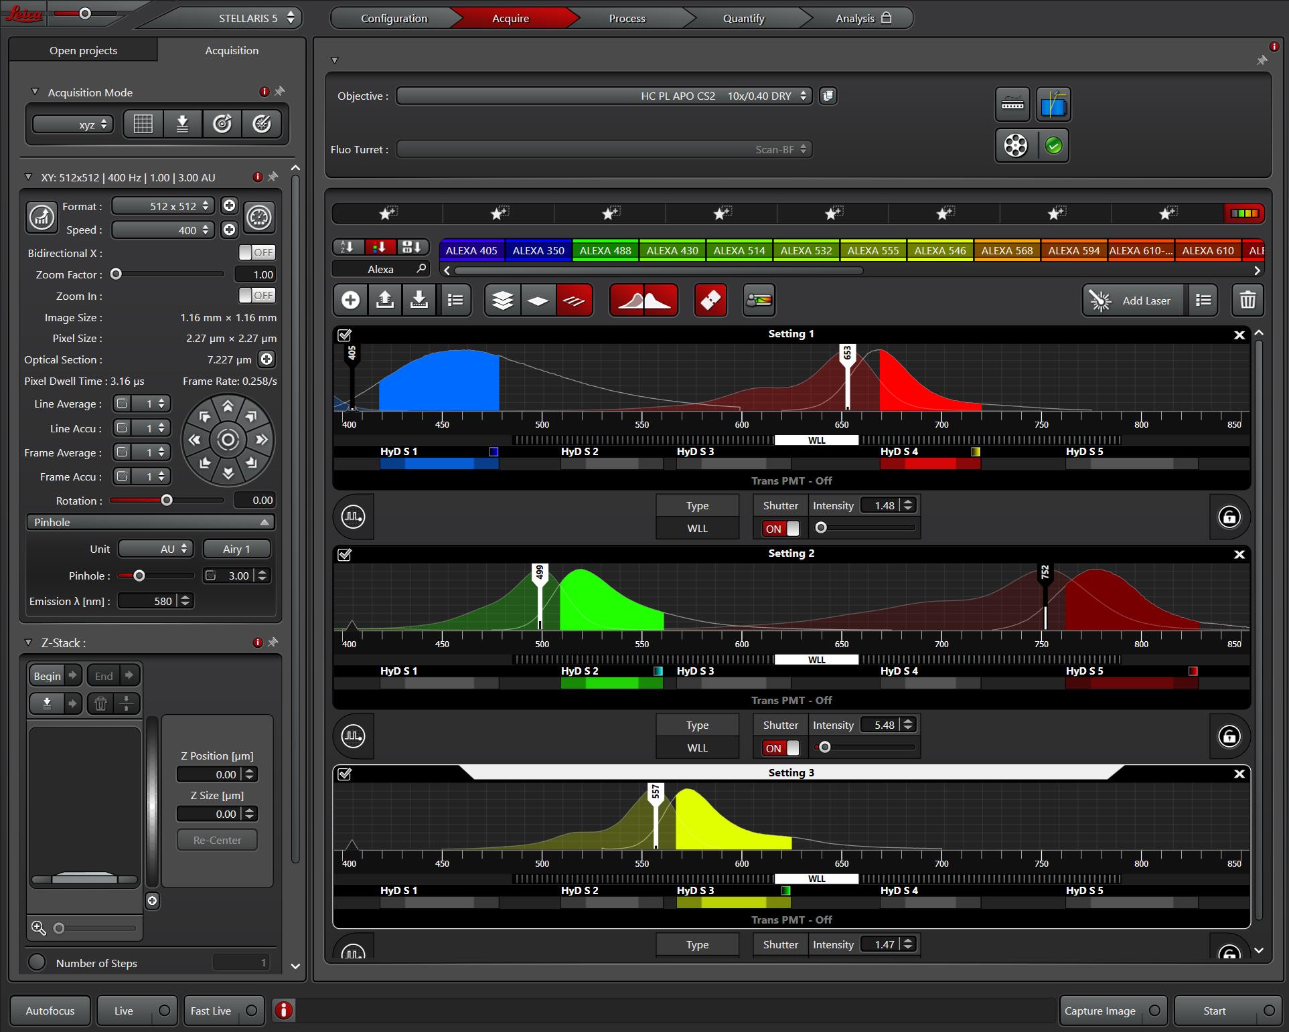Image resolution: width=1289 pixels, height=1032 pixels.
Task: Toggle the Zoom In switch
Action: (257, 295)
